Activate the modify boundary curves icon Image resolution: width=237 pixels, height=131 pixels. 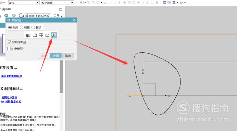click(54, 35)
